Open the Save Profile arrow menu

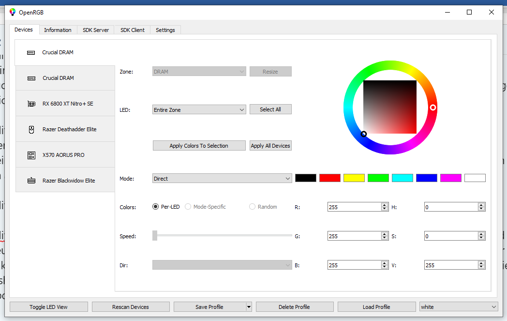pyautogui.click(x=249, y=307)
